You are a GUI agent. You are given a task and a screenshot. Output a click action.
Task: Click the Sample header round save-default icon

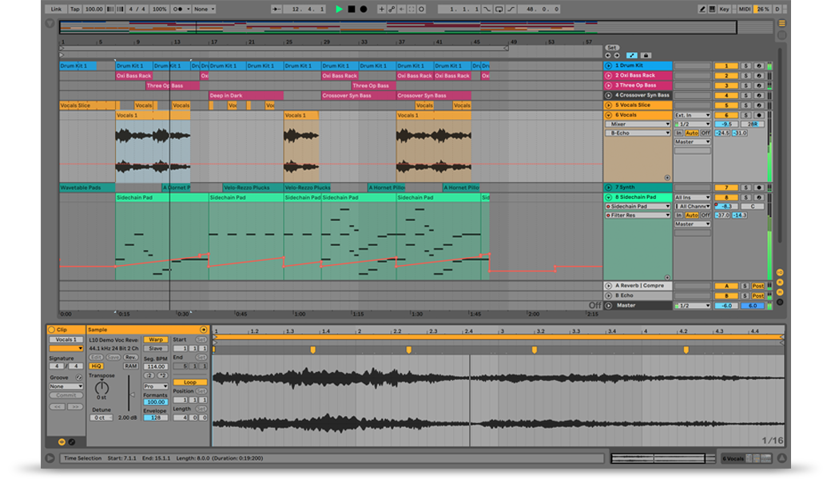coord(204,329)
